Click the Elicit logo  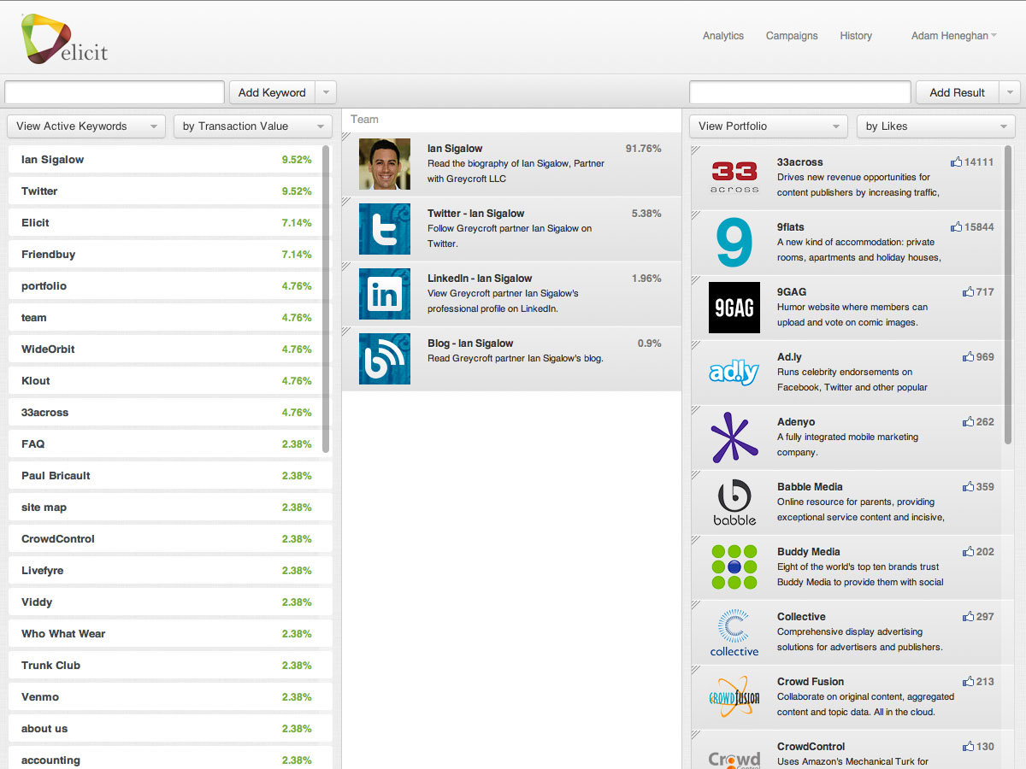tap(64, 38)
